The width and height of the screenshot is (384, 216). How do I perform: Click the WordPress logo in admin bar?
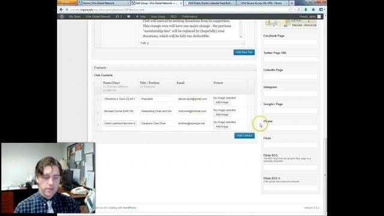[x=62, y=17]
